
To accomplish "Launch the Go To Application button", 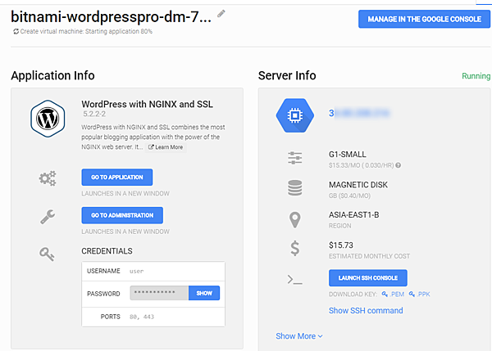I will click(x=117, y=178).
